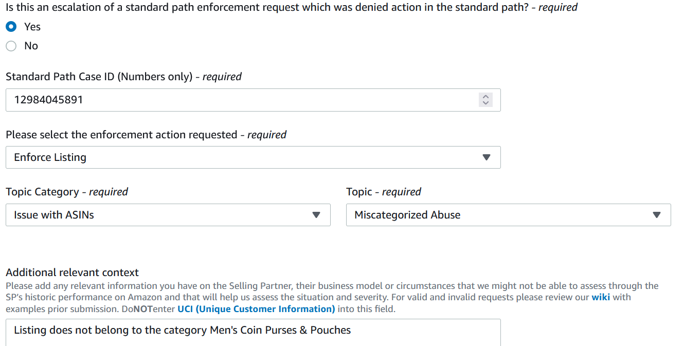The height and width of the screenshot is (346, 684).
Task: Click into the Additional relevant context textbox
Action: [253, 332]
